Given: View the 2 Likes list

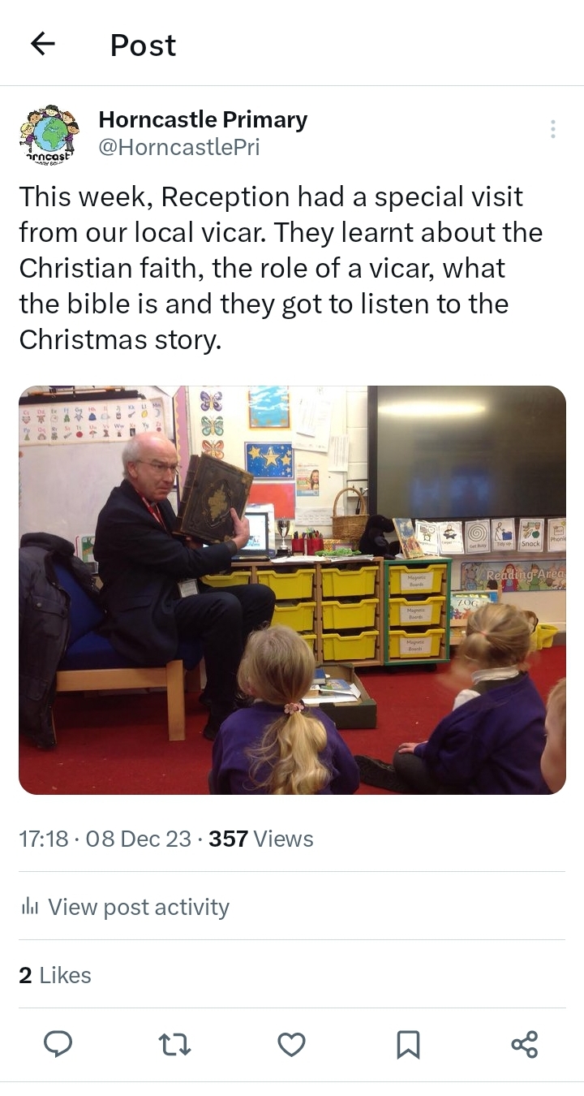Looking at the screenshot, I should pos(55,975).
